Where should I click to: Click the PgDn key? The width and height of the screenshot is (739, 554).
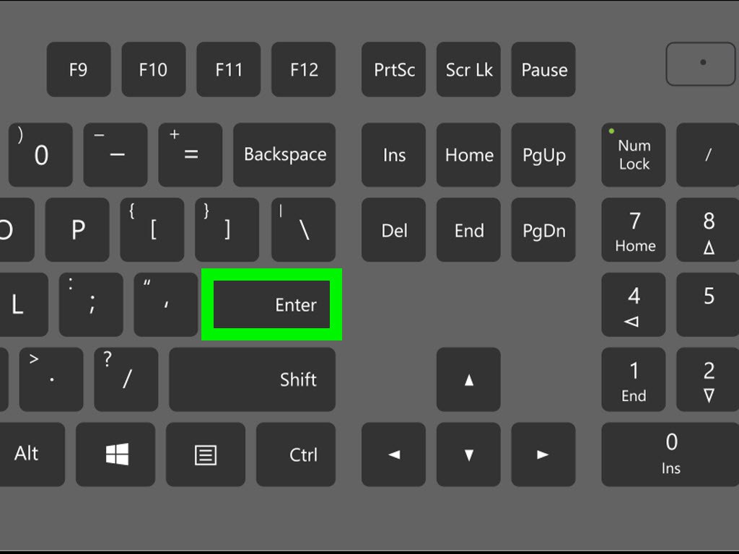(543, 230)
